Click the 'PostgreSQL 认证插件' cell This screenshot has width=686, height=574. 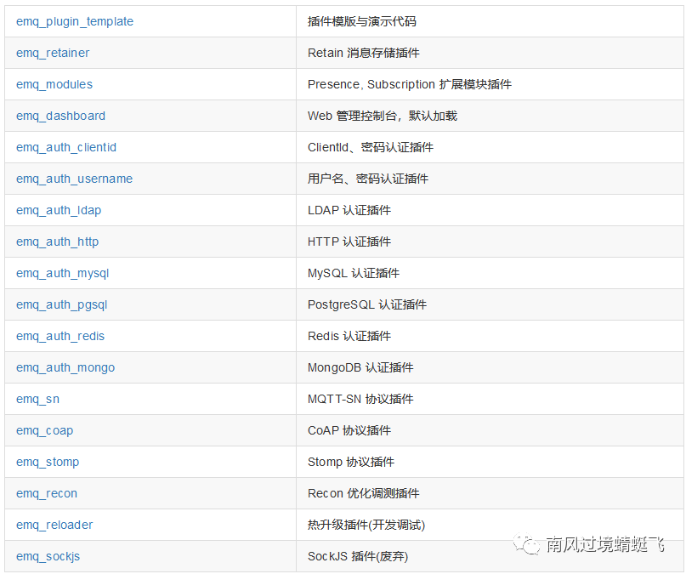(367, 305)
